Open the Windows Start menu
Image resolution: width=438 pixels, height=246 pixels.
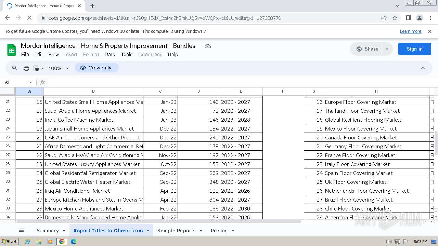(9, 242)
